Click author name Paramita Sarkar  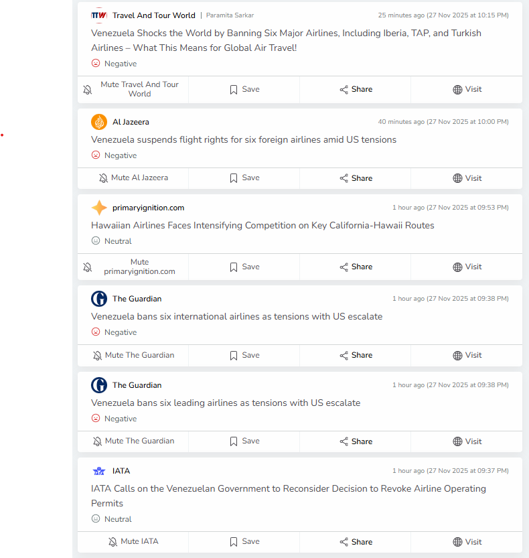[x=230, y=15]
